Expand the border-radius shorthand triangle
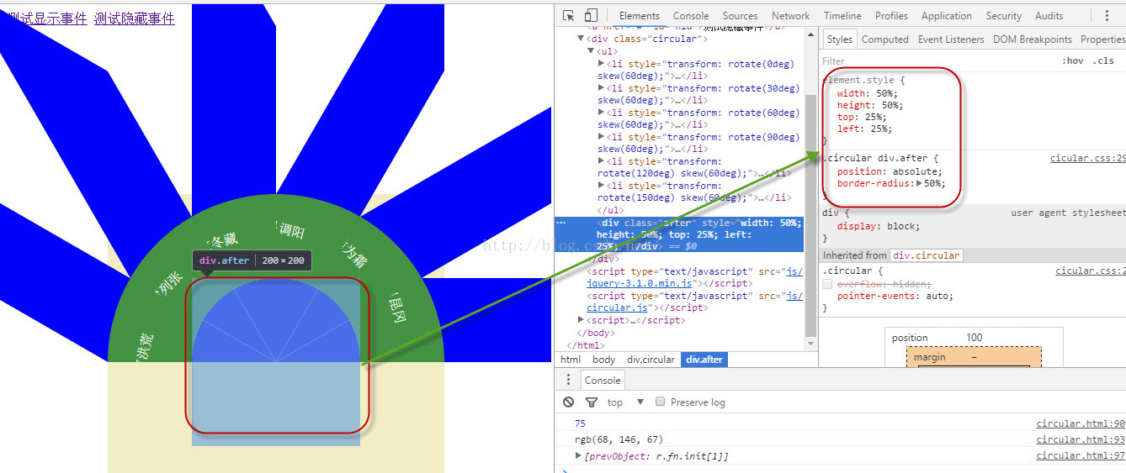The height and width of the screenshot is (473, 1126). tap(919, 183)
